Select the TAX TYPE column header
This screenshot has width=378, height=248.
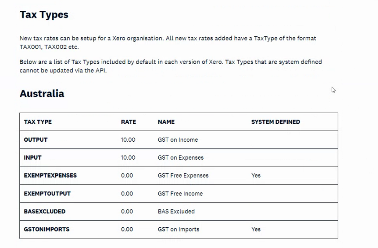point(38,122)
